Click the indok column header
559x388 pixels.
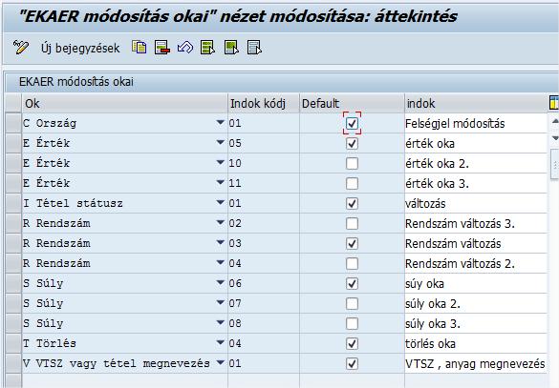coord(476,104)
